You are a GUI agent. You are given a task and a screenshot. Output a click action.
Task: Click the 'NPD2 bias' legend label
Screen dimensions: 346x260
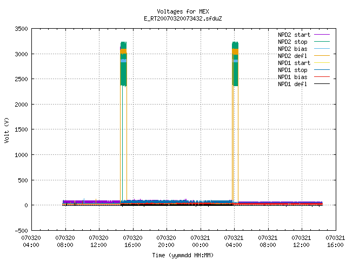(x=292, y=49)
